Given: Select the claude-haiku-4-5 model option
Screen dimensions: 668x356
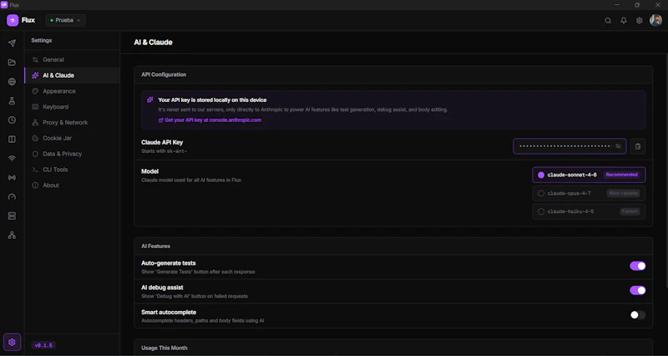Looking at the screenshot, I should [589, 211].
